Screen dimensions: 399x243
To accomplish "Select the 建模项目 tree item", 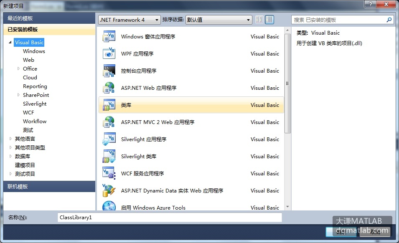I will [x=25, y=165].
